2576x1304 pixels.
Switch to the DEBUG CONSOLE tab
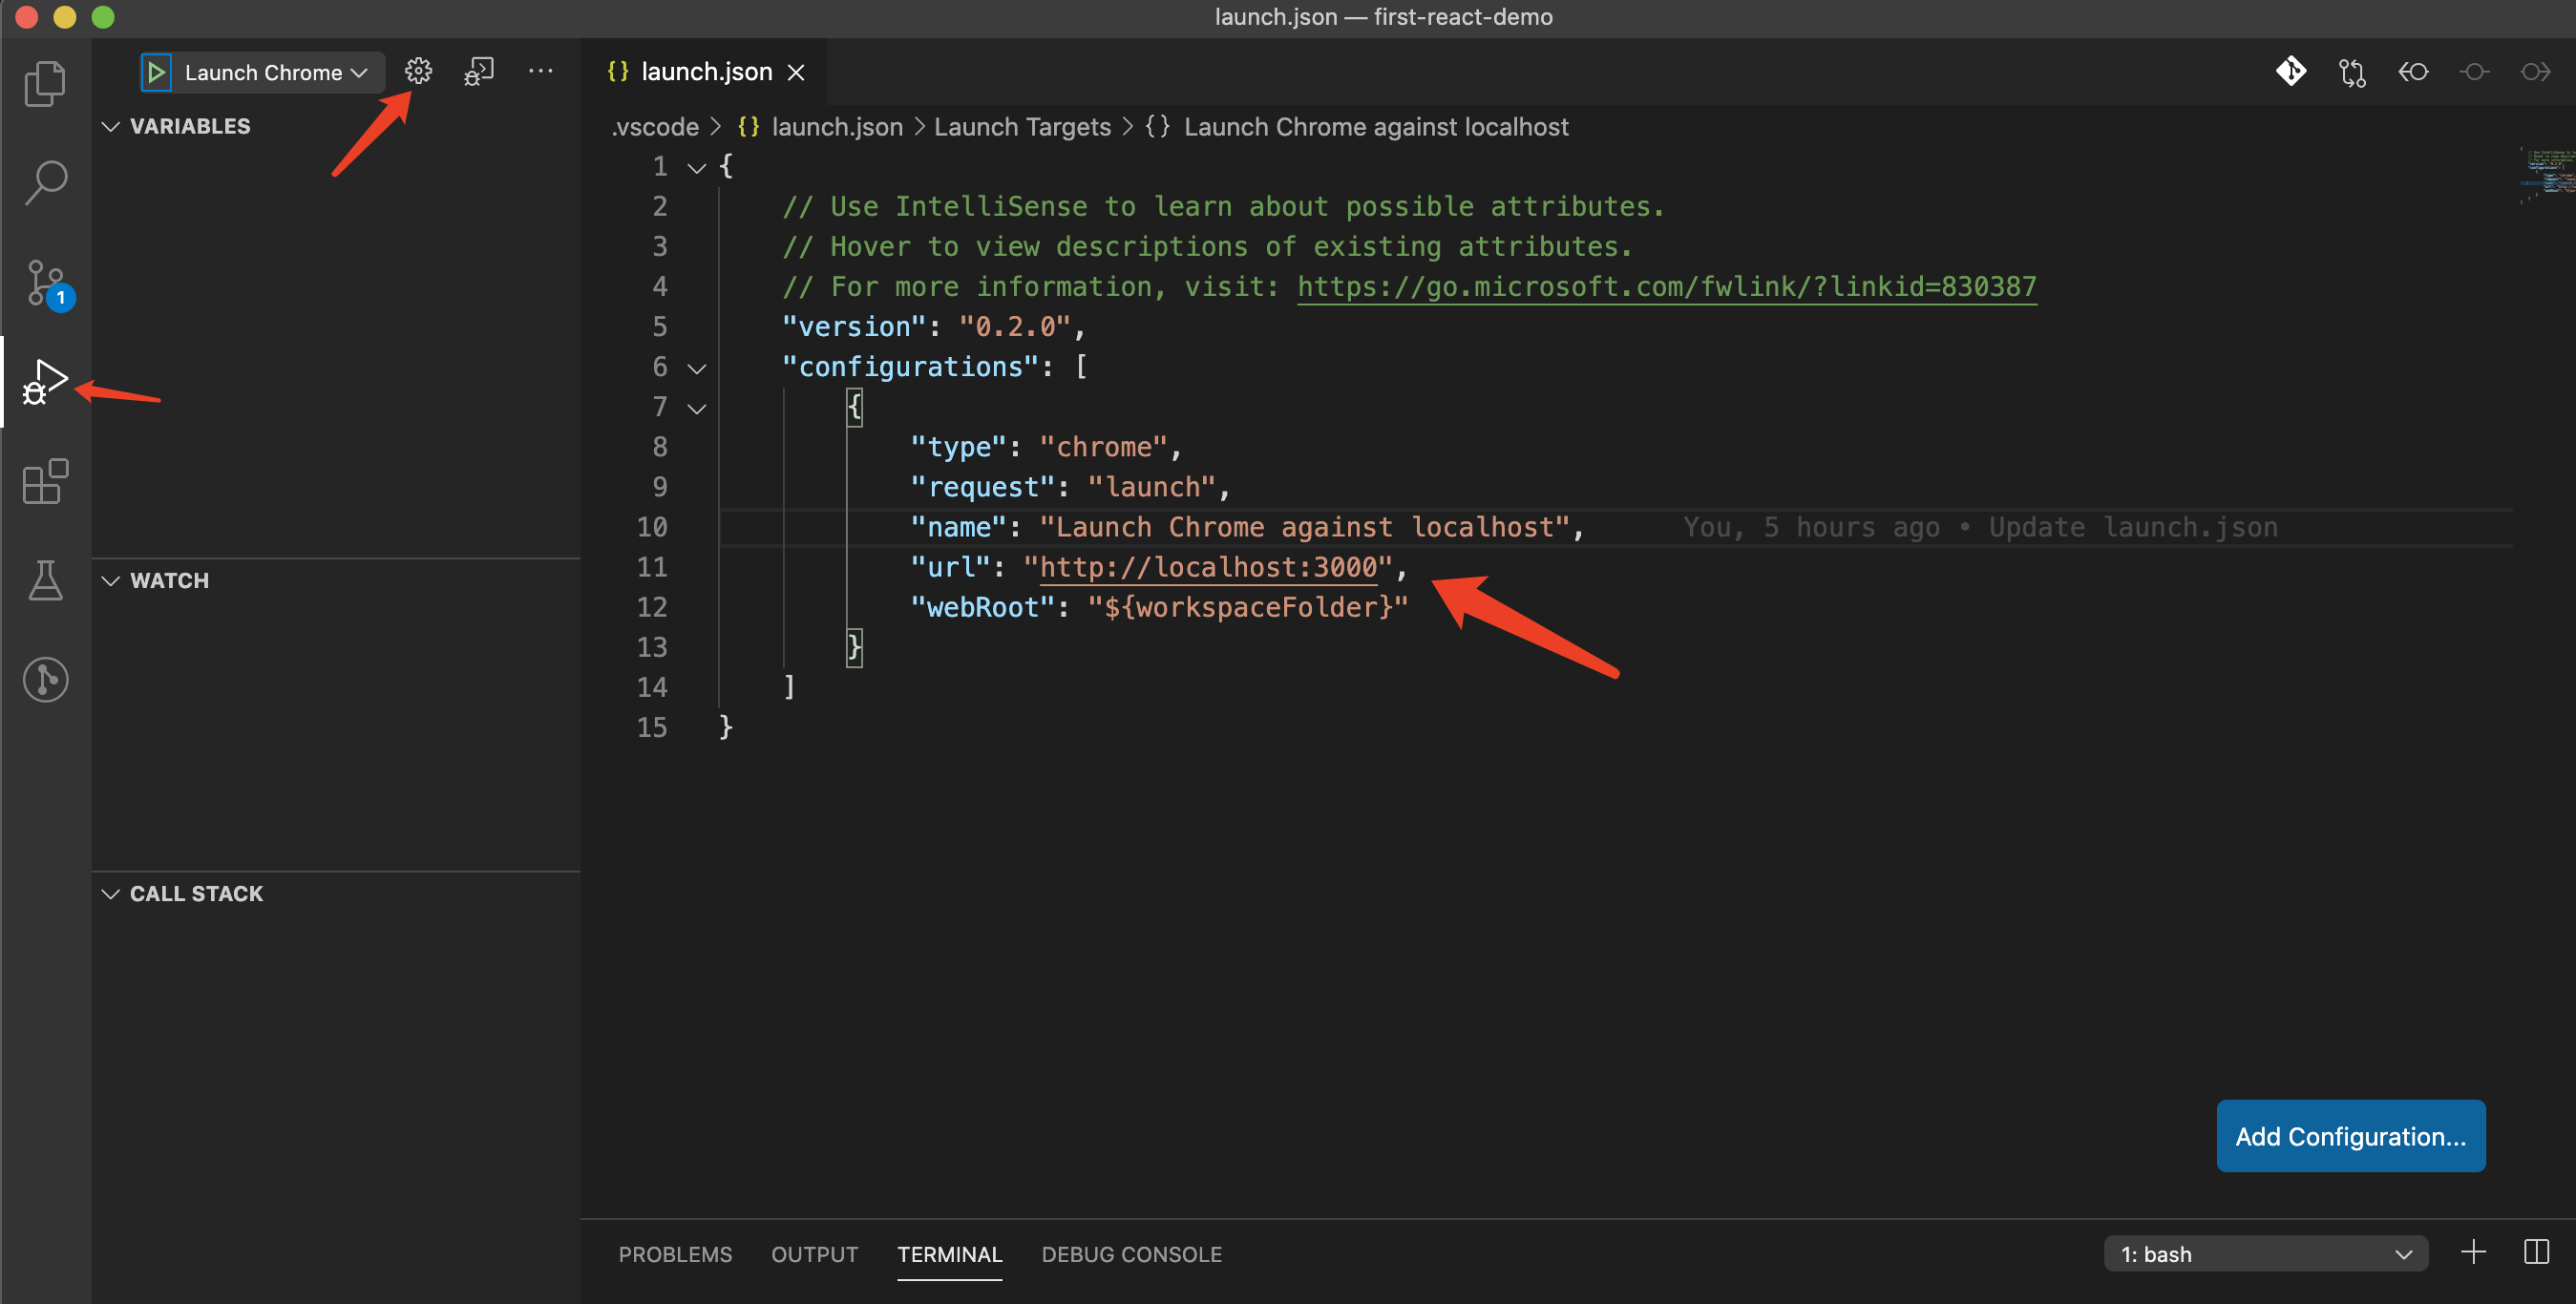pos(1131,1254)
